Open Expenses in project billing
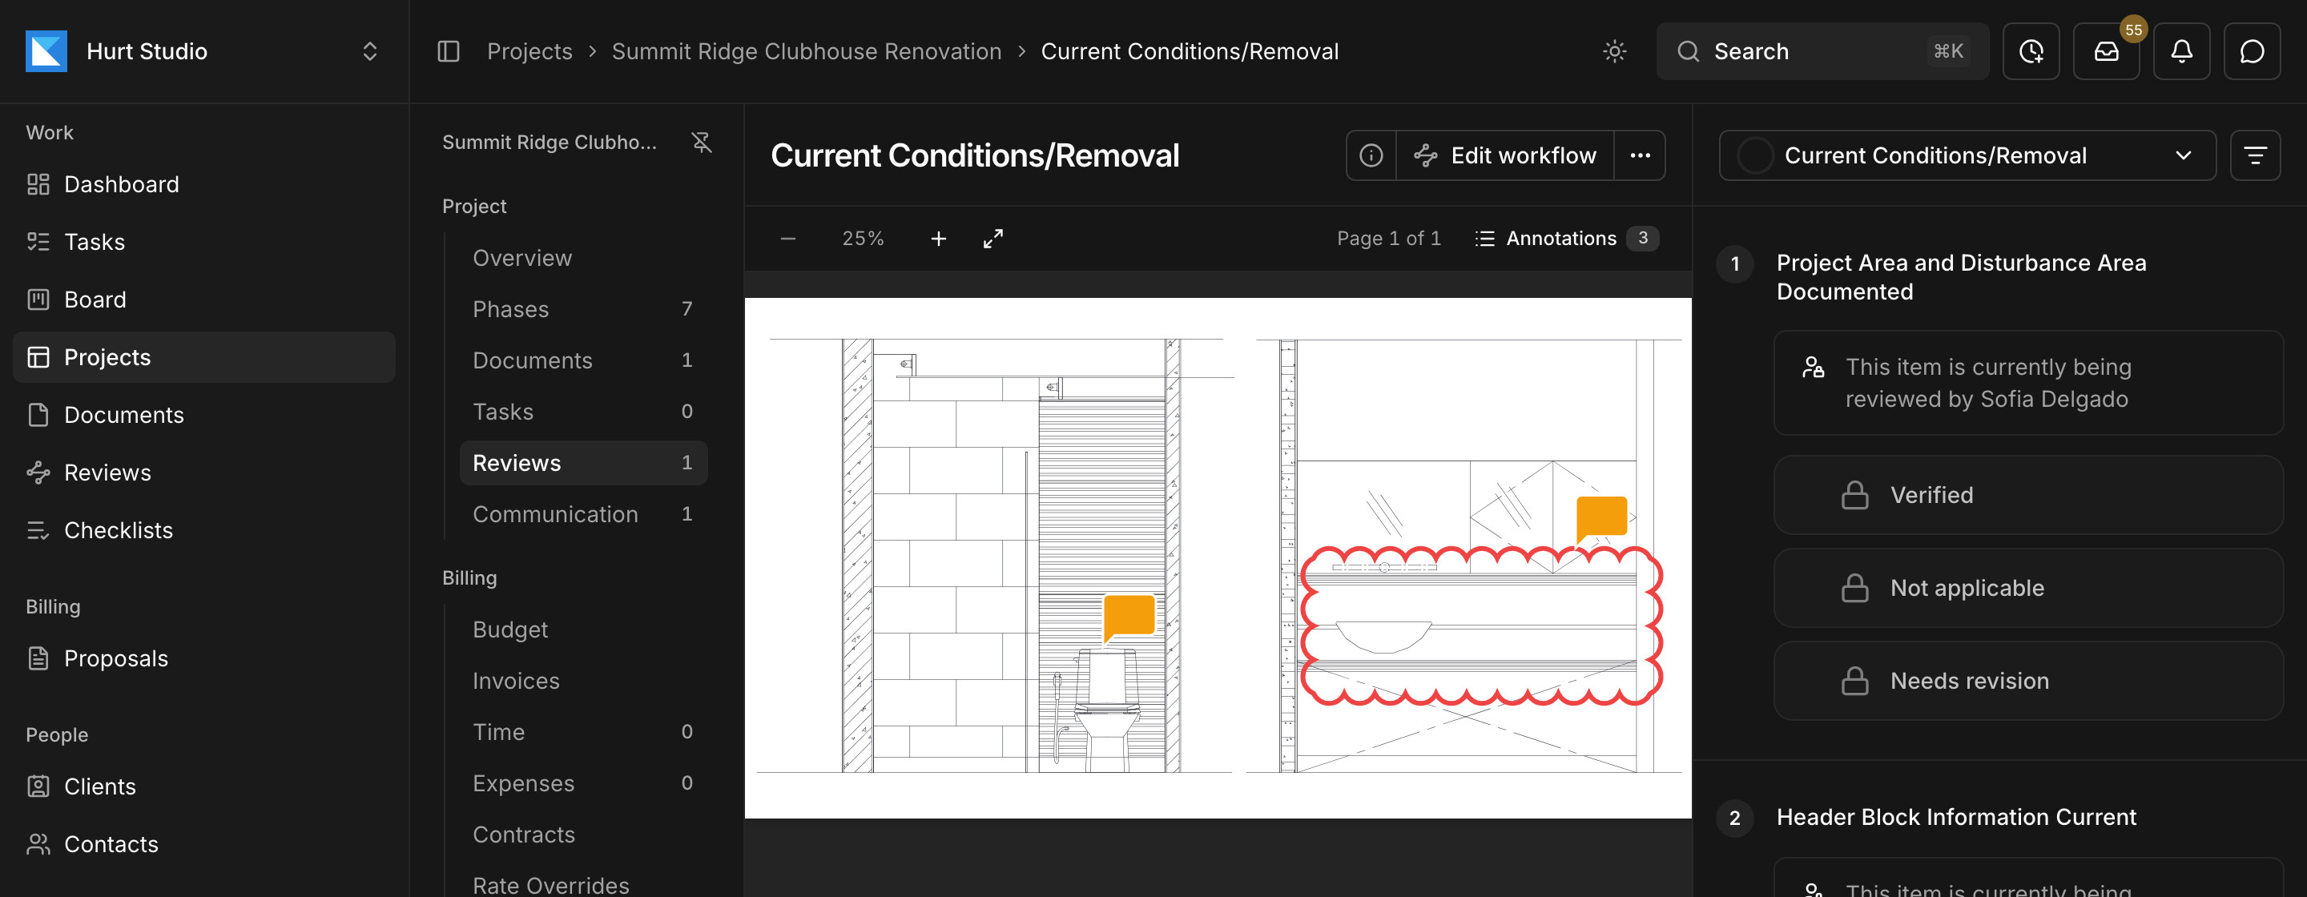This screenshot has height=897, width=2307. pos(583,783)
